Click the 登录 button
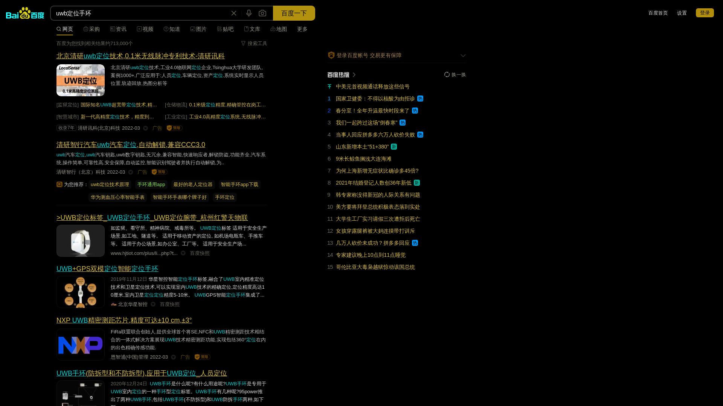This screenshot has width=723, height=406. coord(705,13)
